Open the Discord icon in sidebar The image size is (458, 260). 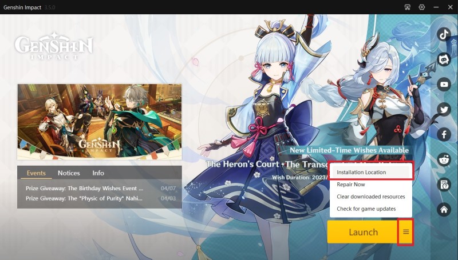click(x=444, y=59)
